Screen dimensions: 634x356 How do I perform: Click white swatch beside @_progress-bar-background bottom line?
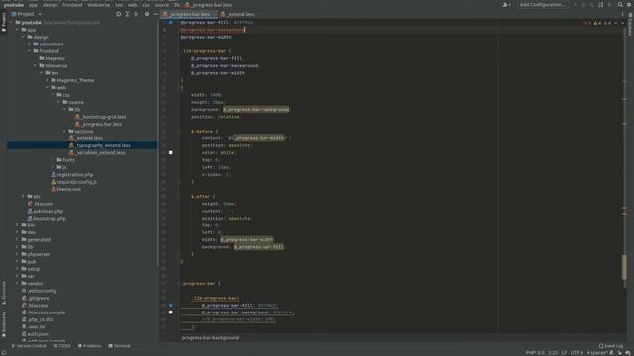coord(171,312)
